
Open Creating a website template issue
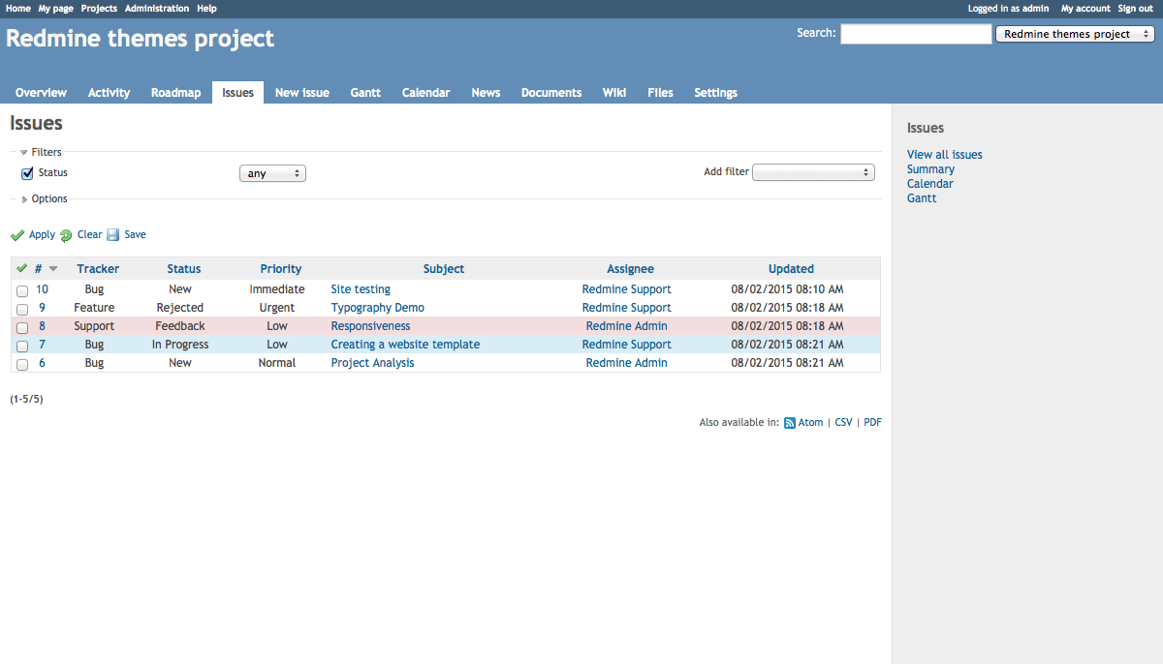coord(405,345)
